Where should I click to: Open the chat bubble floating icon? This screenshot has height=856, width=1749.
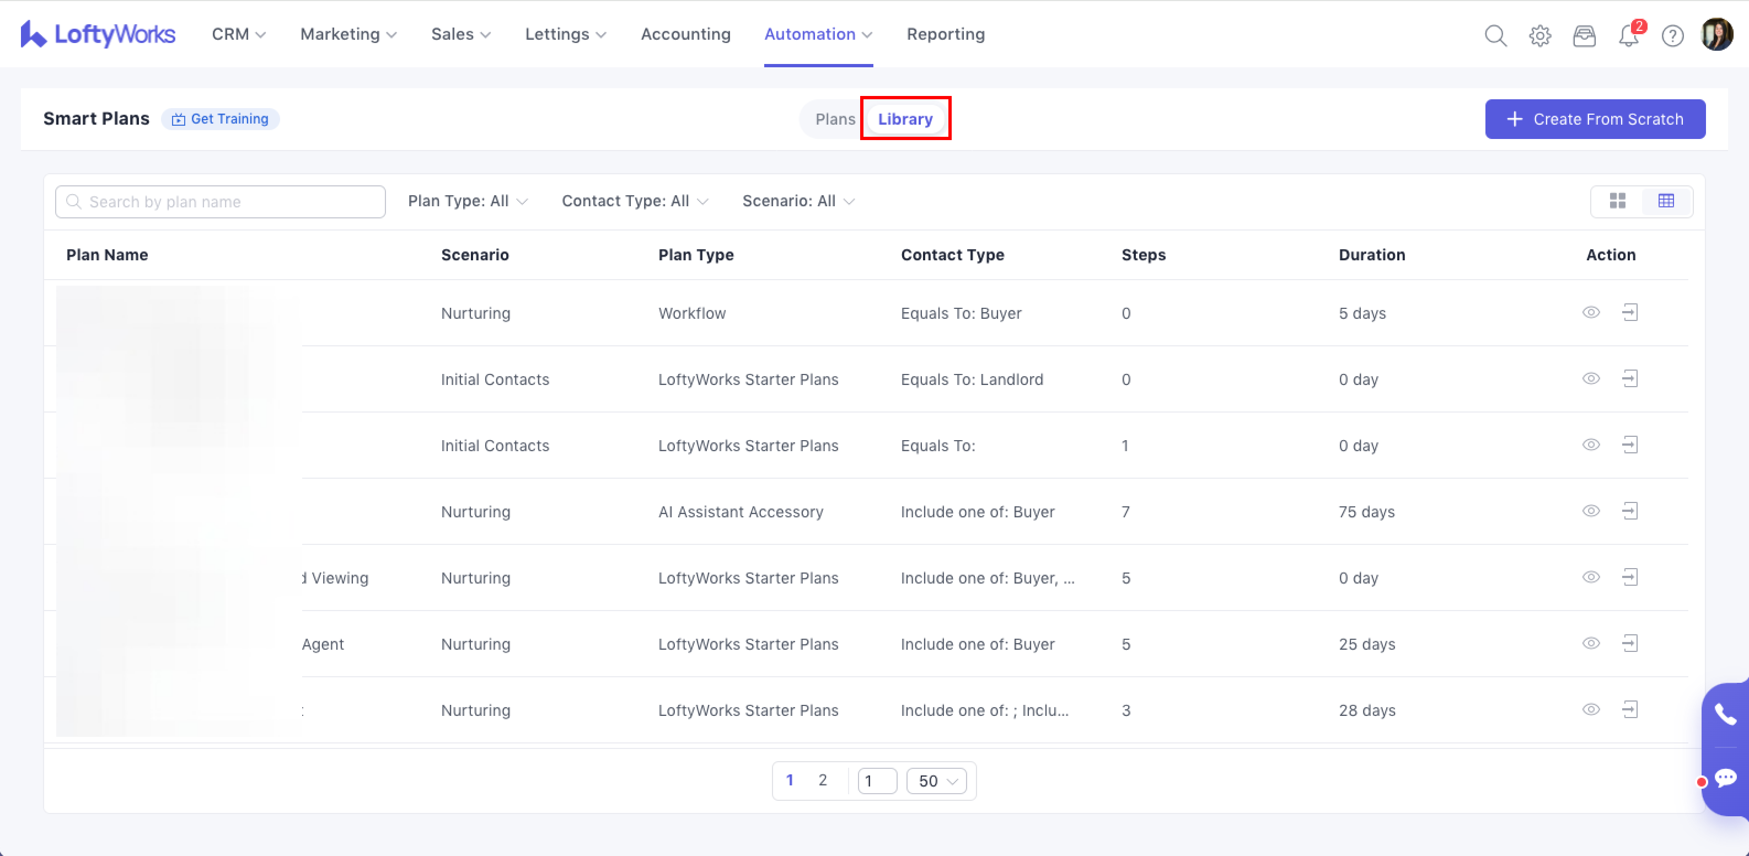(1725, 778)
